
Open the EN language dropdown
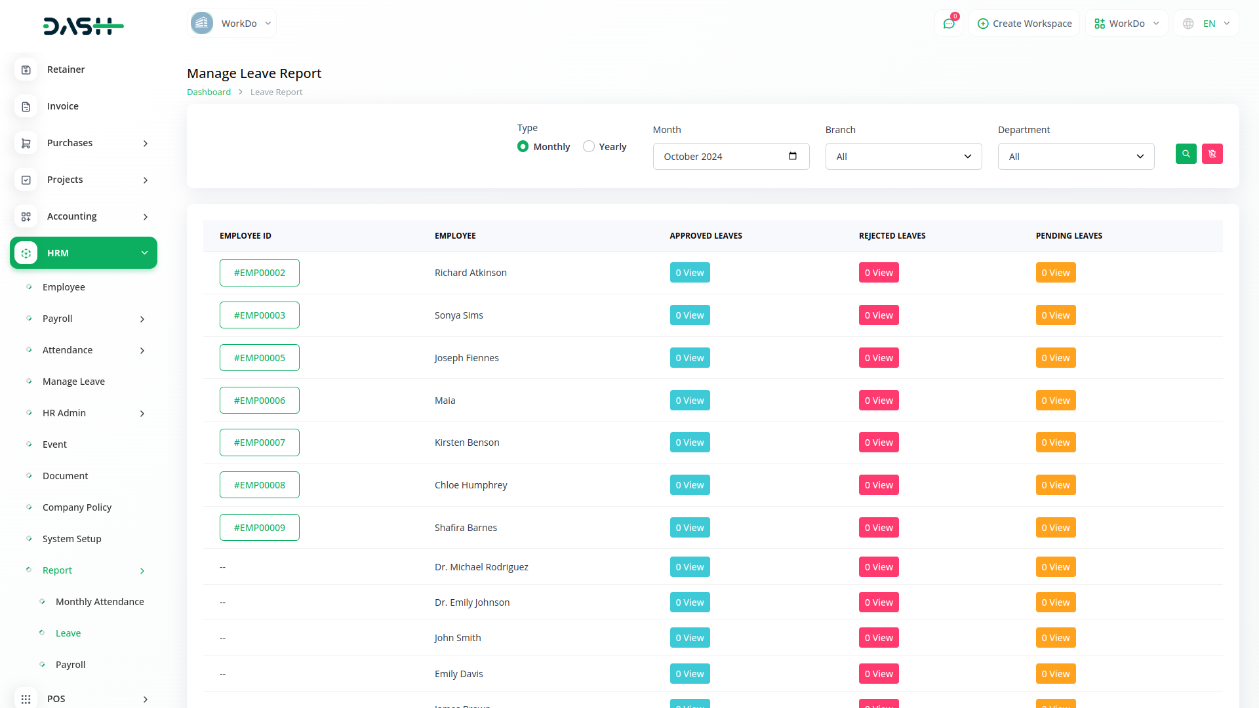coord(1207,24)
